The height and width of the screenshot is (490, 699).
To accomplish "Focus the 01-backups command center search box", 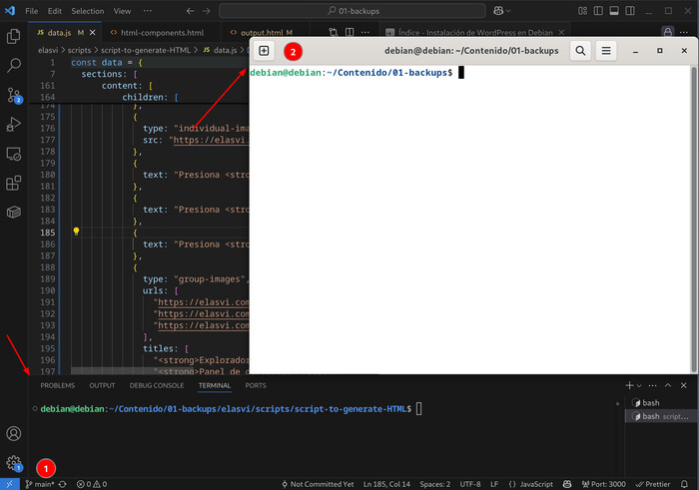I will 352,11.
